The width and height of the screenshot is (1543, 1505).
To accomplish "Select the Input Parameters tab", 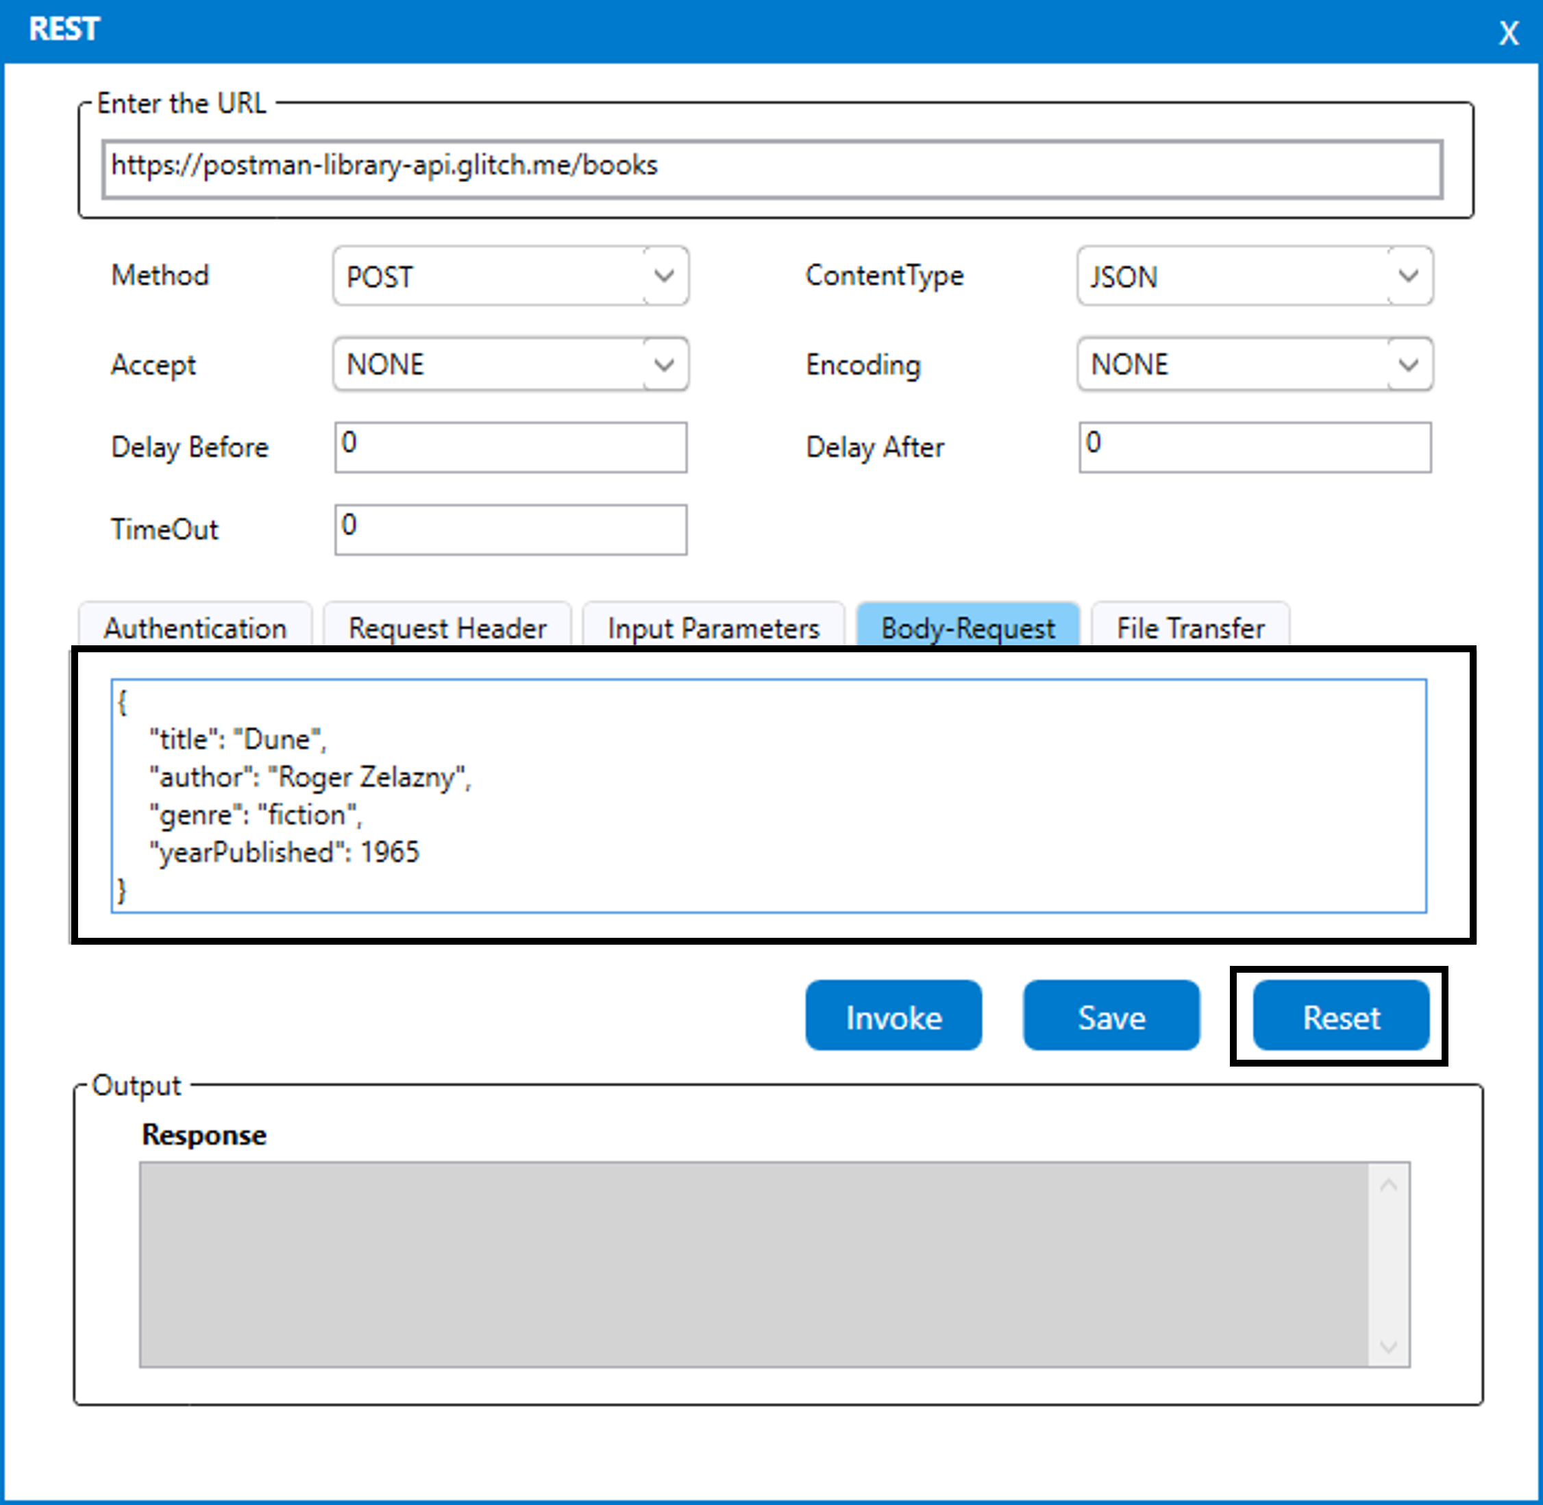I will (x=713, y=628).
